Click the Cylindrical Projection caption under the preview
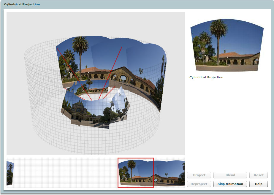 point(206,77)
